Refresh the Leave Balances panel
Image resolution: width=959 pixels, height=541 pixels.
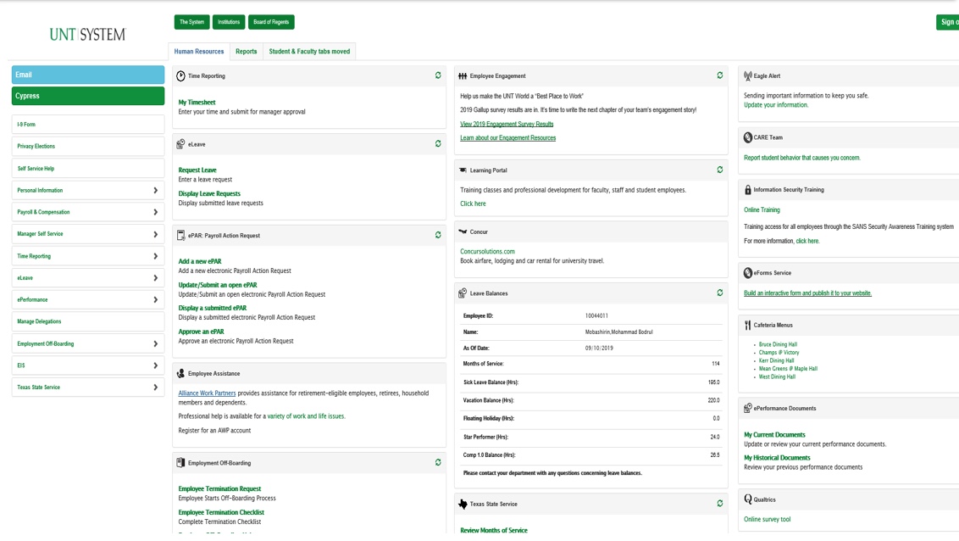[x=720, y=293]
